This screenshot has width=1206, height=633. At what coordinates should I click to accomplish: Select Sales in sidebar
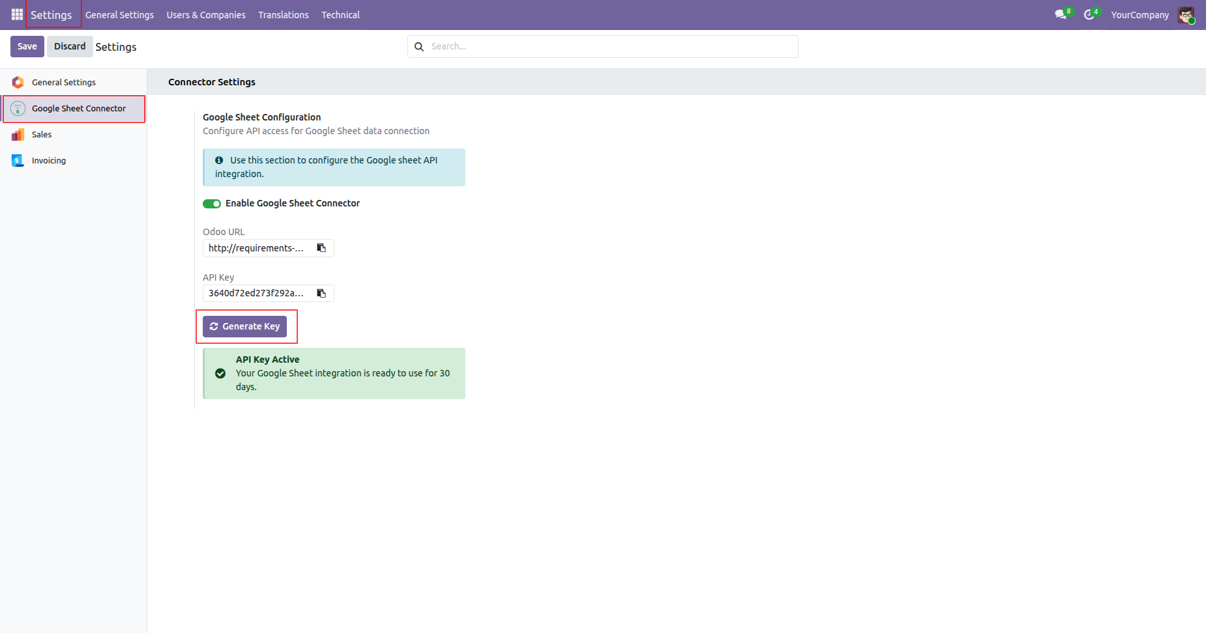click(x=73, y=134)
